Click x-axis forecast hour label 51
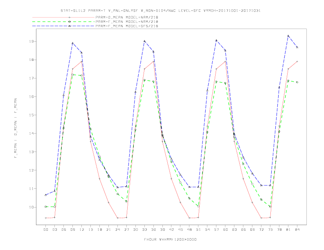The image size is (324, 250). (x=198, y=230)
